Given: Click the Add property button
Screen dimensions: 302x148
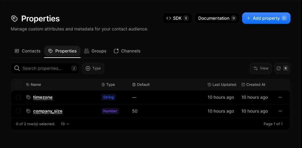Looking at the screenshot, I should click(266, 18).
